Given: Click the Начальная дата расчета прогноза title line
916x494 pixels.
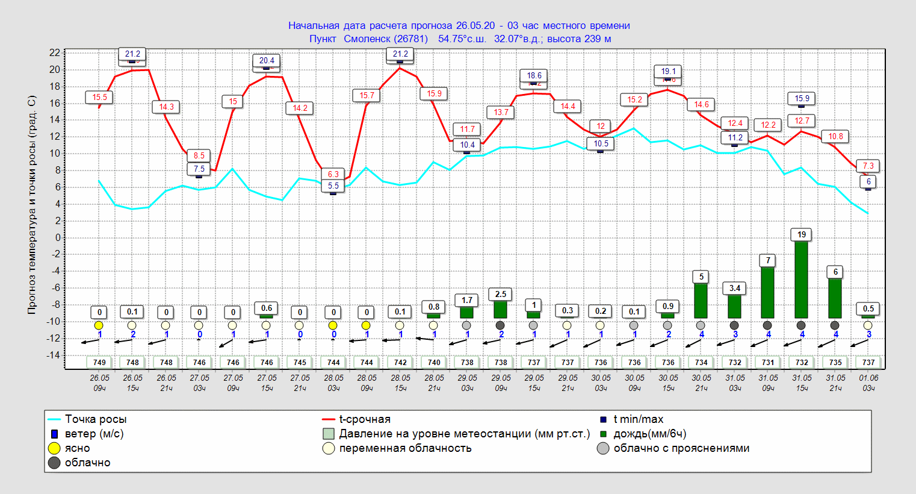Looking at the screenshot, I should 459,25.
